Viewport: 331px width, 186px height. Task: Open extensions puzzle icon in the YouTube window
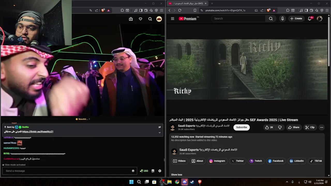288,10
